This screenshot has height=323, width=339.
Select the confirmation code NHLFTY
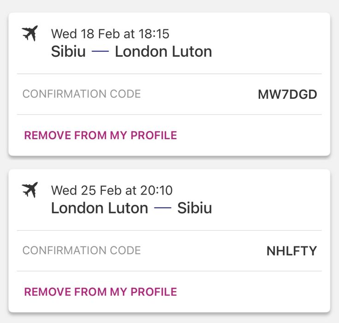click(x=291, y=251)
